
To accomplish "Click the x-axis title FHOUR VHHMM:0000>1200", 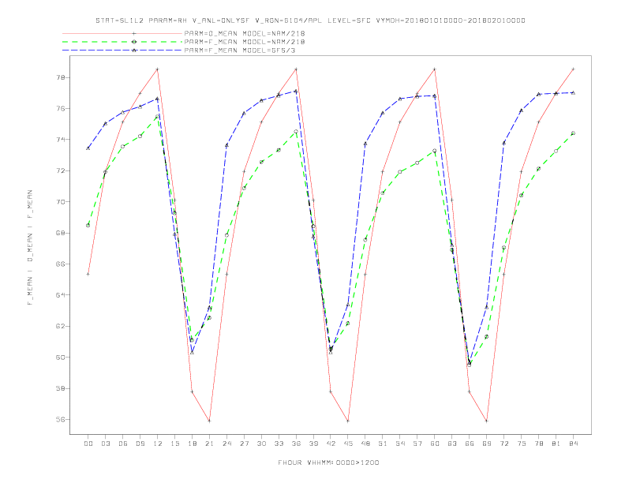I will pyautogui.click(x=328, y=462).
